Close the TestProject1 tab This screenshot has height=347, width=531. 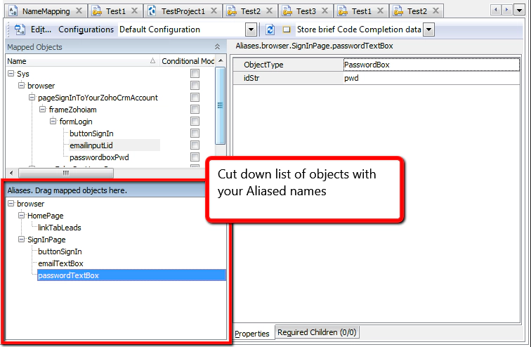tap(214, 11)
